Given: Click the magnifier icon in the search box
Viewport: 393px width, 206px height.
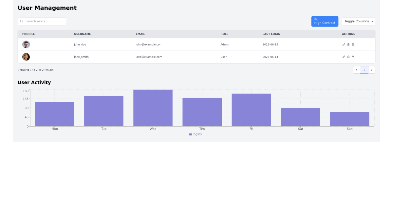Looking at the screenshot, I should [x=22, y=21].
